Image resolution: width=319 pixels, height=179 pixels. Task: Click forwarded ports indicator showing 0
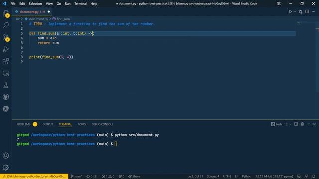pos(121,176)
